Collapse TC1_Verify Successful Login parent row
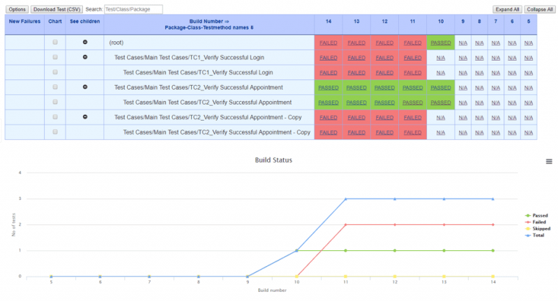 point(85,57)
